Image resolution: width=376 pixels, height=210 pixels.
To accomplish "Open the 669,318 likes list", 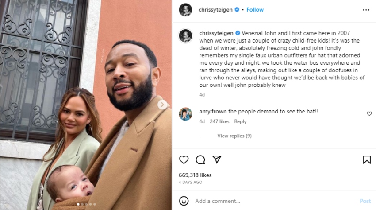I will (195, 175).
